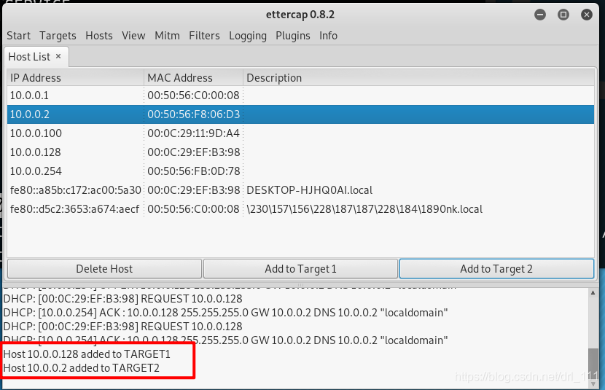Select host row 10.0.0.128
605x390 pixels.
tap(300, 152)
